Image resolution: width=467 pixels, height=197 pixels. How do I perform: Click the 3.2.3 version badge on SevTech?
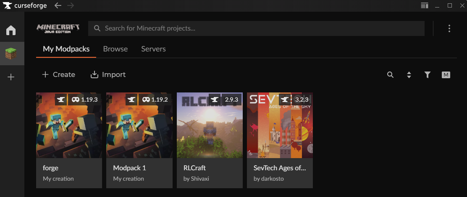coord(302,100)
